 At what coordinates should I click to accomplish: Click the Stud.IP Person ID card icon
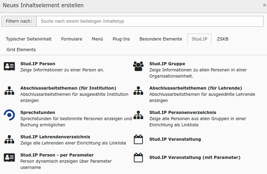9,66
